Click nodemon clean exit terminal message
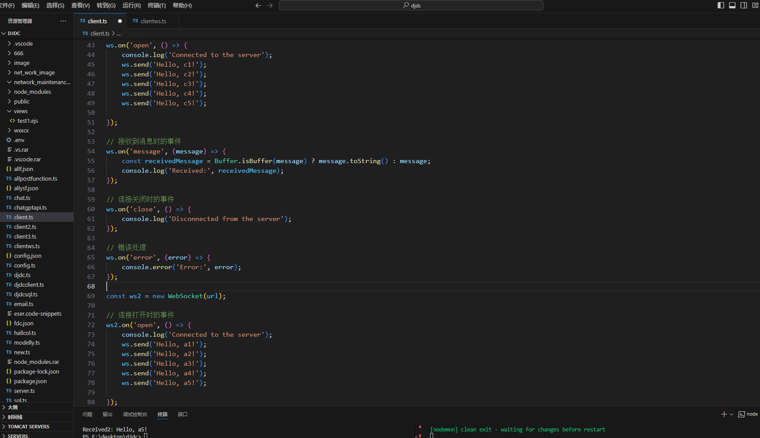This screenshot has height=438, width=760. pos(518,430)
